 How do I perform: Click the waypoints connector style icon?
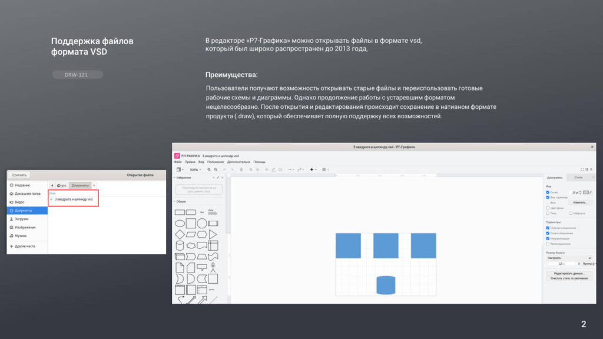(300, 169)
